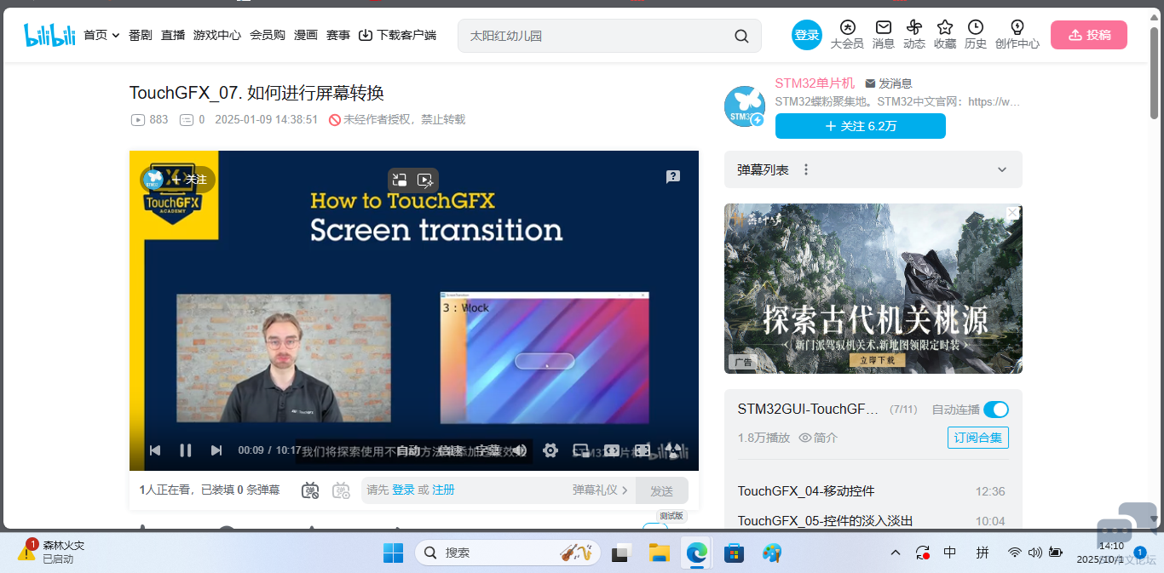
Task: Click the video feedback question-mark icon
Action: coord(673,176)
